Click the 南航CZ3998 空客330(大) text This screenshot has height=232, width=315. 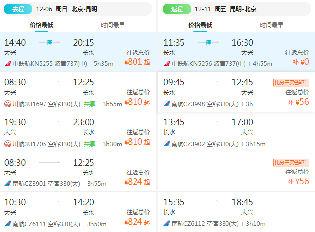[x=205, y=104]
